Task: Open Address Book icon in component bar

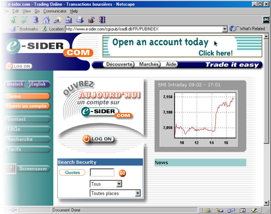Action: (243, 210)
